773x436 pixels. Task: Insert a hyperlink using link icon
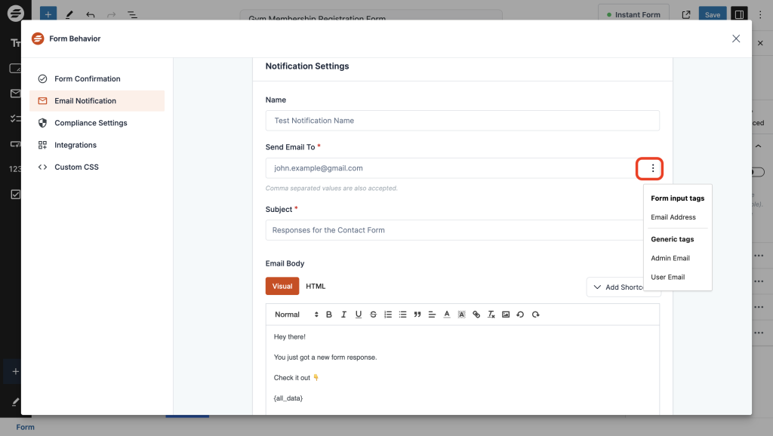(x=476, y=315)
